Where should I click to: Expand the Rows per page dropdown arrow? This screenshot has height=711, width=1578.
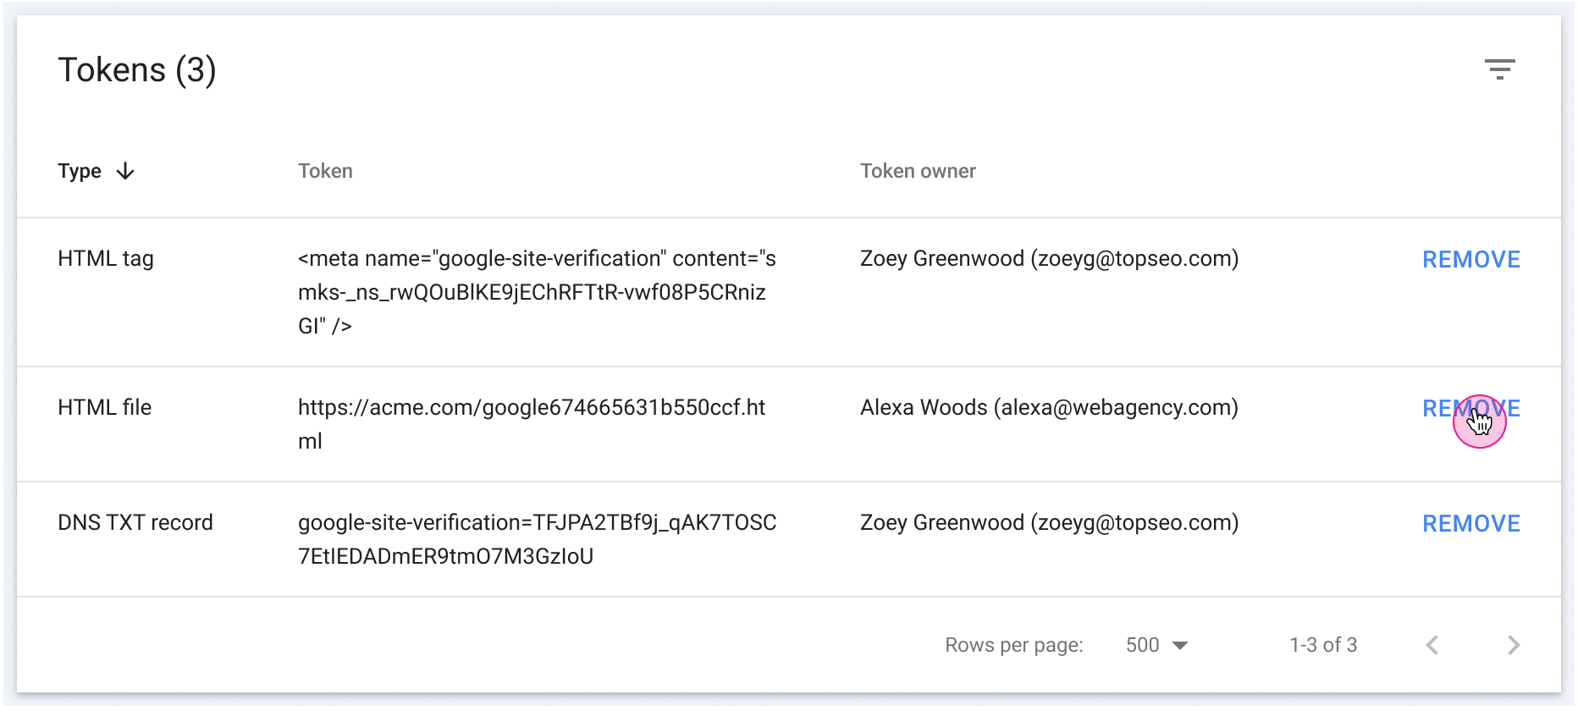(x=1180, y=646)
